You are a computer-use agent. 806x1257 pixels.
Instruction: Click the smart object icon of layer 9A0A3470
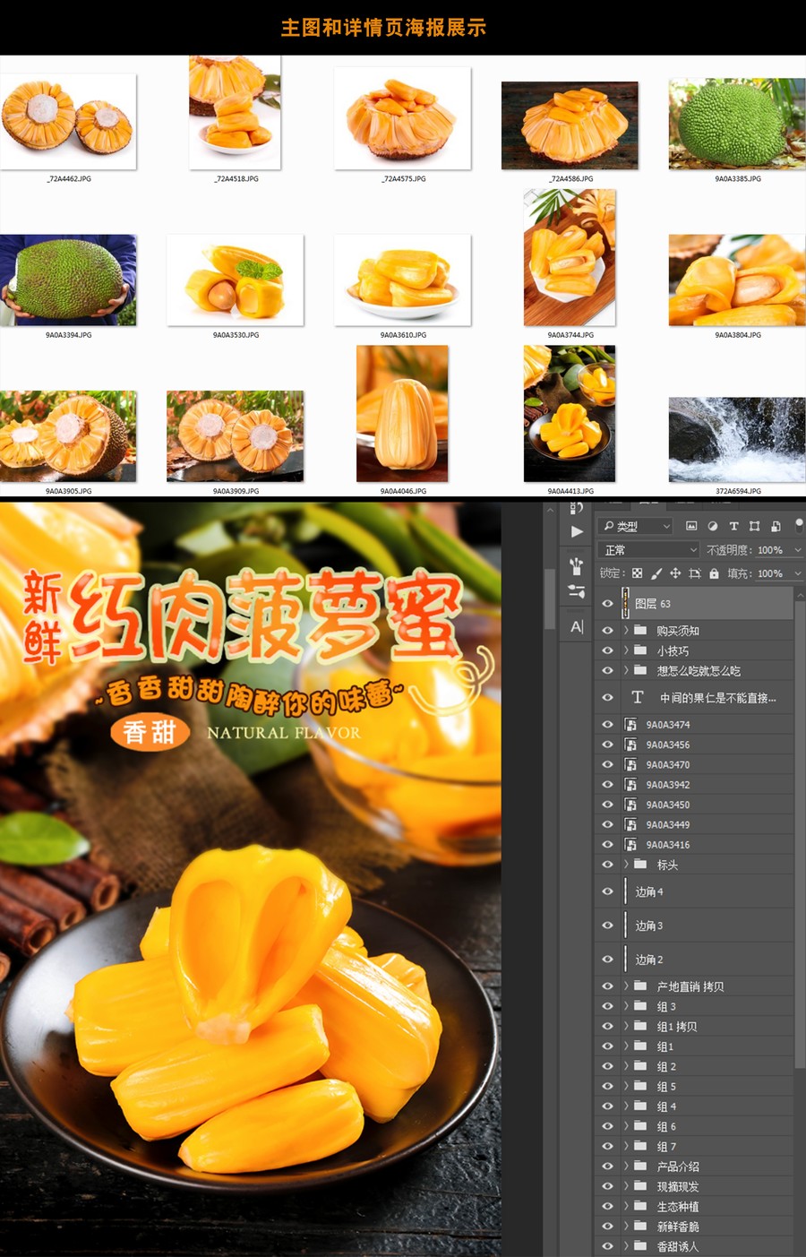click(x=630, y=764)
